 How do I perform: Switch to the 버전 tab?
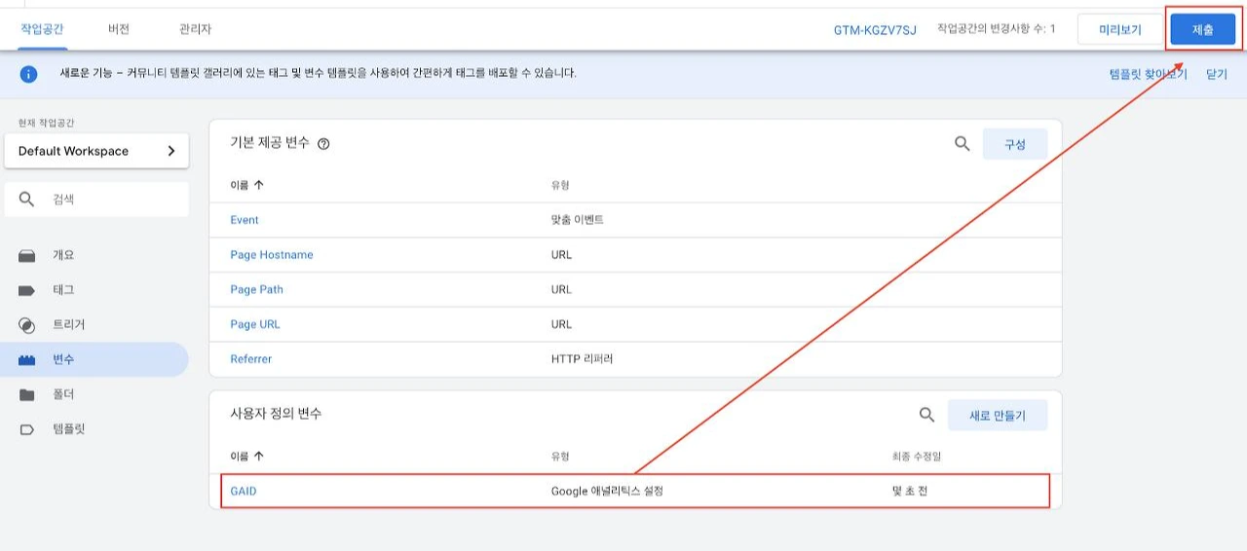coord(119,29)
